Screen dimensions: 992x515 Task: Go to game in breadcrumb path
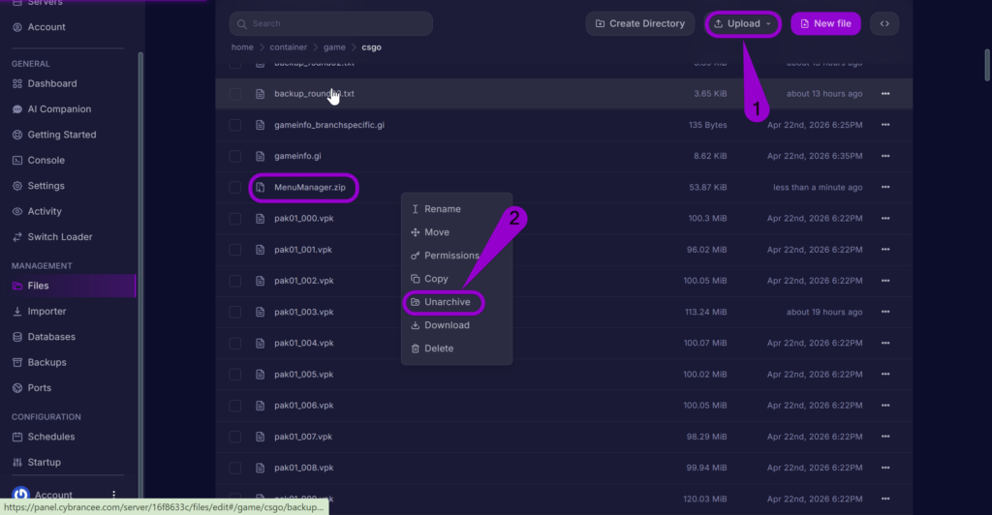coord(334,47)
